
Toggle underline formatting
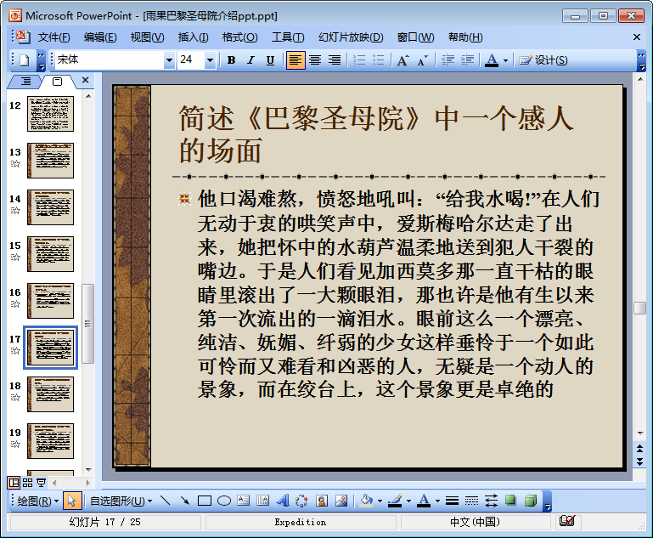270,59
